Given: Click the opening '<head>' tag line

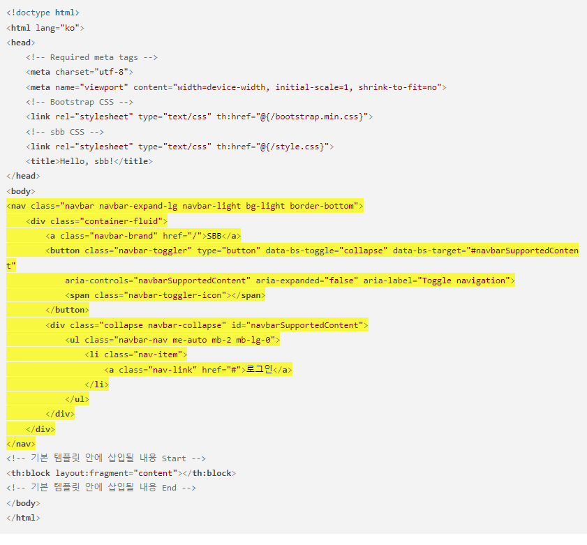Looking at the screenshot, I should point(20,43).
